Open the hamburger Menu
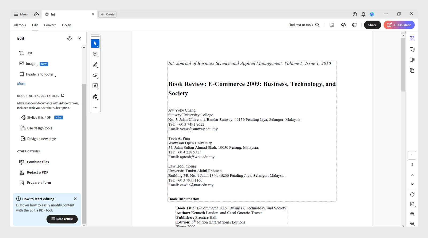Viewport: 428px width, 238px height. [x=21, y=14]
